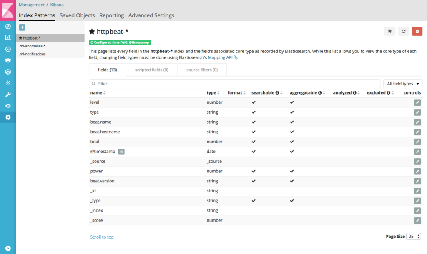Click the Scroll to top link
Screen dimensions: 427x254
pos(102,237)
